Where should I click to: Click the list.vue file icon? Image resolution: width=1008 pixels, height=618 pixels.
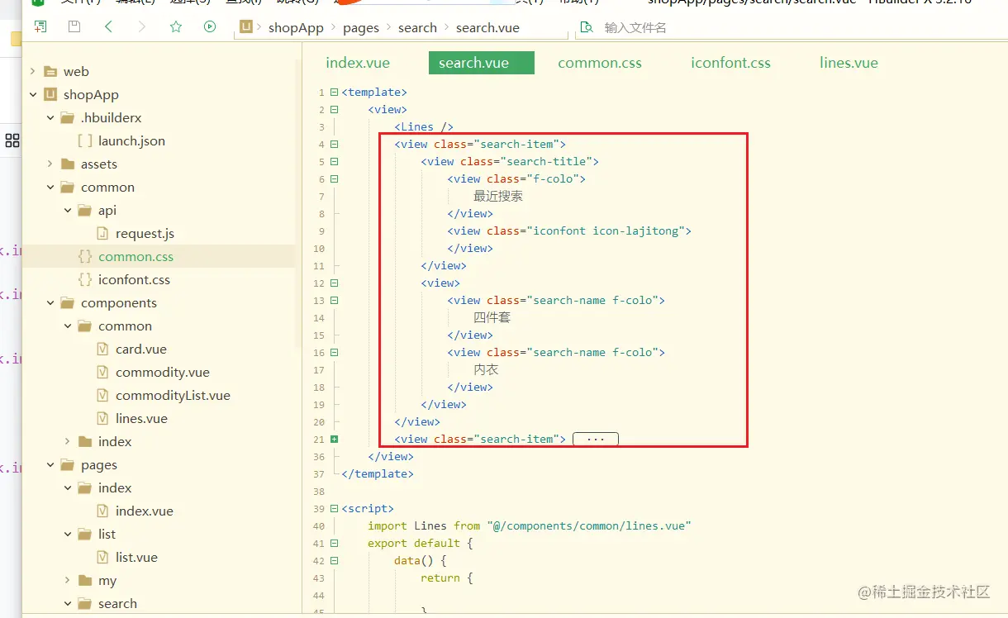(102, 557)
